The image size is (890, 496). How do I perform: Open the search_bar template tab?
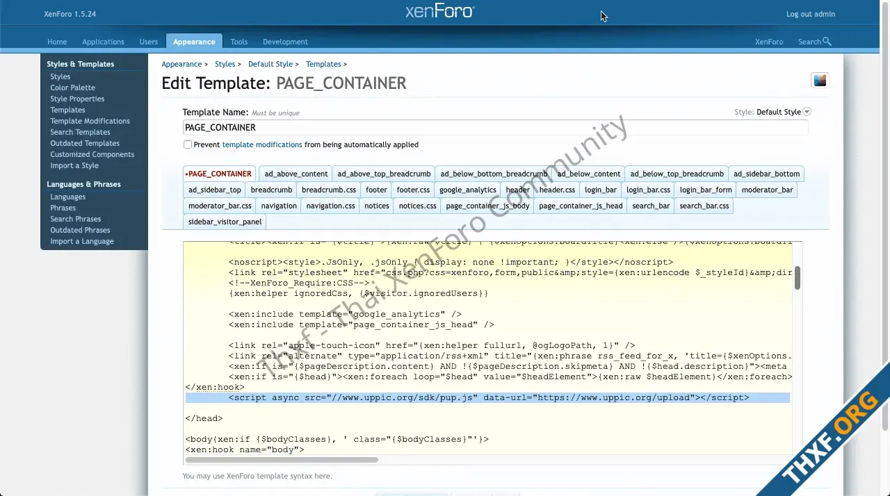click(651, 206)
